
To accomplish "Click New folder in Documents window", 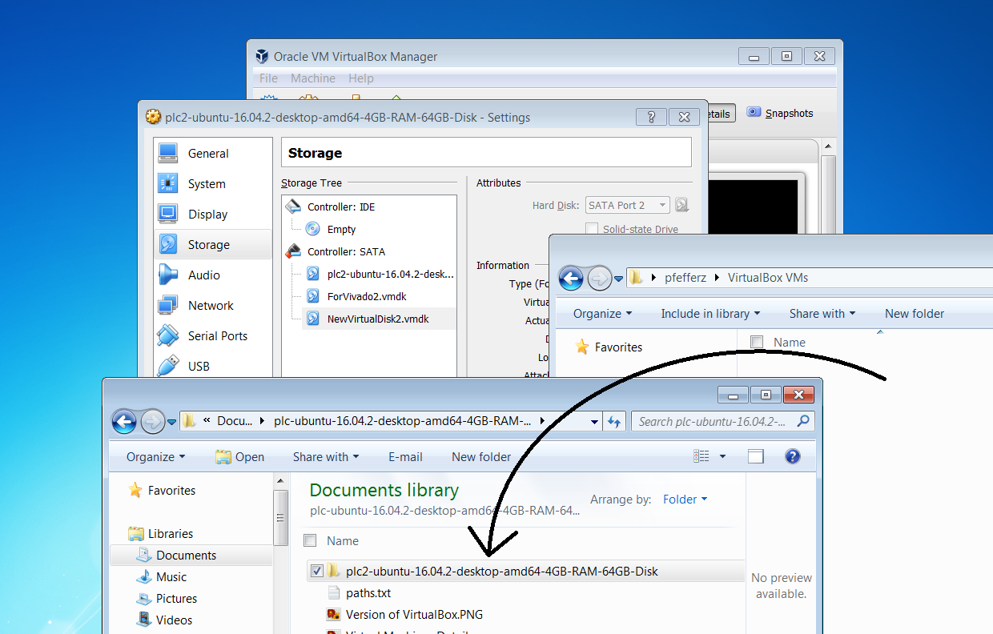I will pyautogui.click(x=481, y=457).
